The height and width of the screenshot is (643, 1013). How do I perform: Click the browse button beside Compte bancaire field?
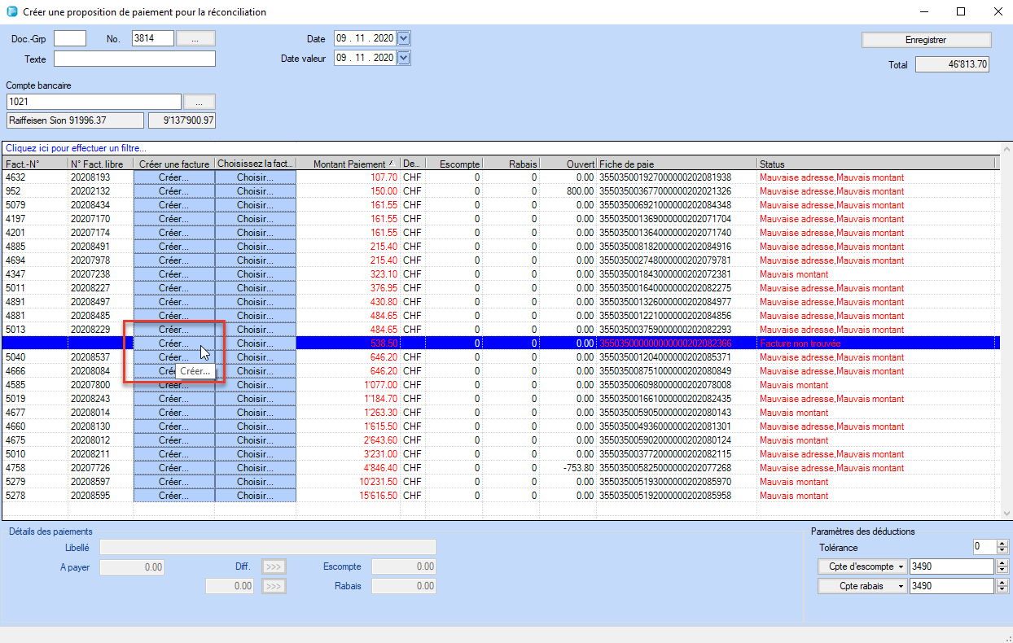point(200,102)
